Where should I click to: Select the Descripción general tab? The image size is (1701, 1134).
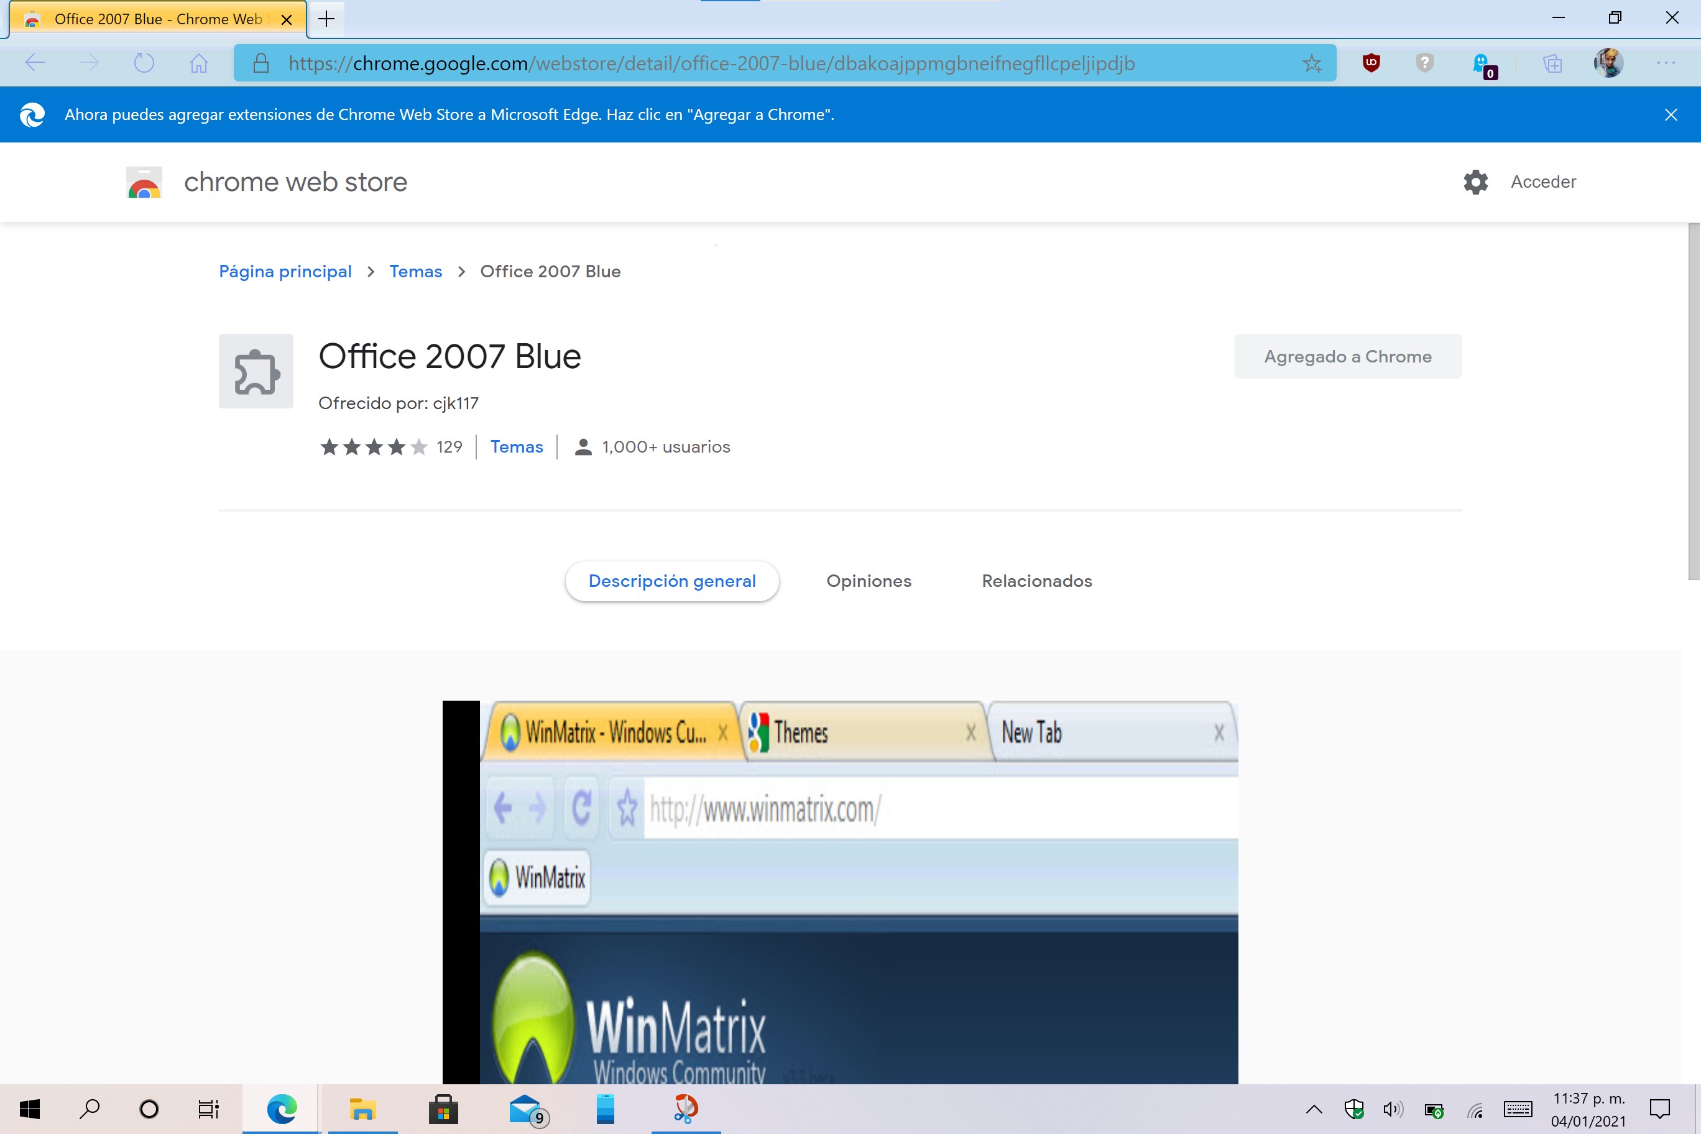[x=672, y=581]
